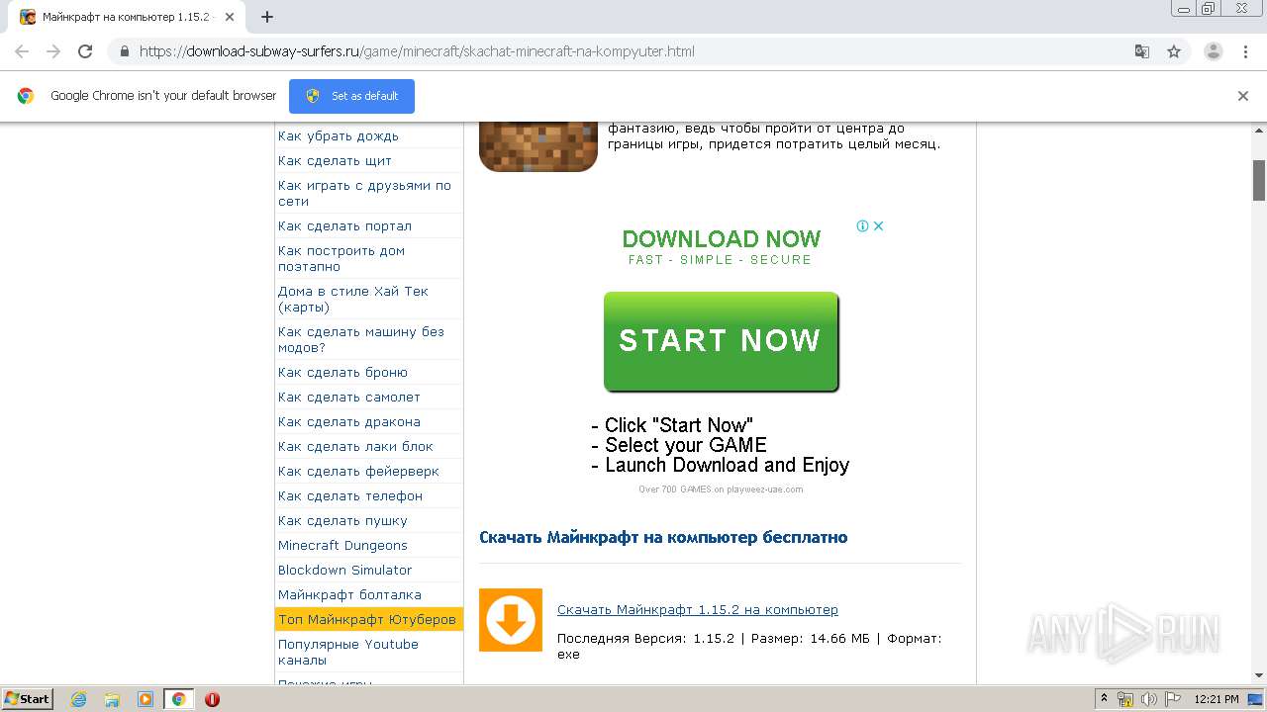This screenshot has width=1267, height=712.
Task: Open the Minecraft Dungeons link
Action: 342,545
